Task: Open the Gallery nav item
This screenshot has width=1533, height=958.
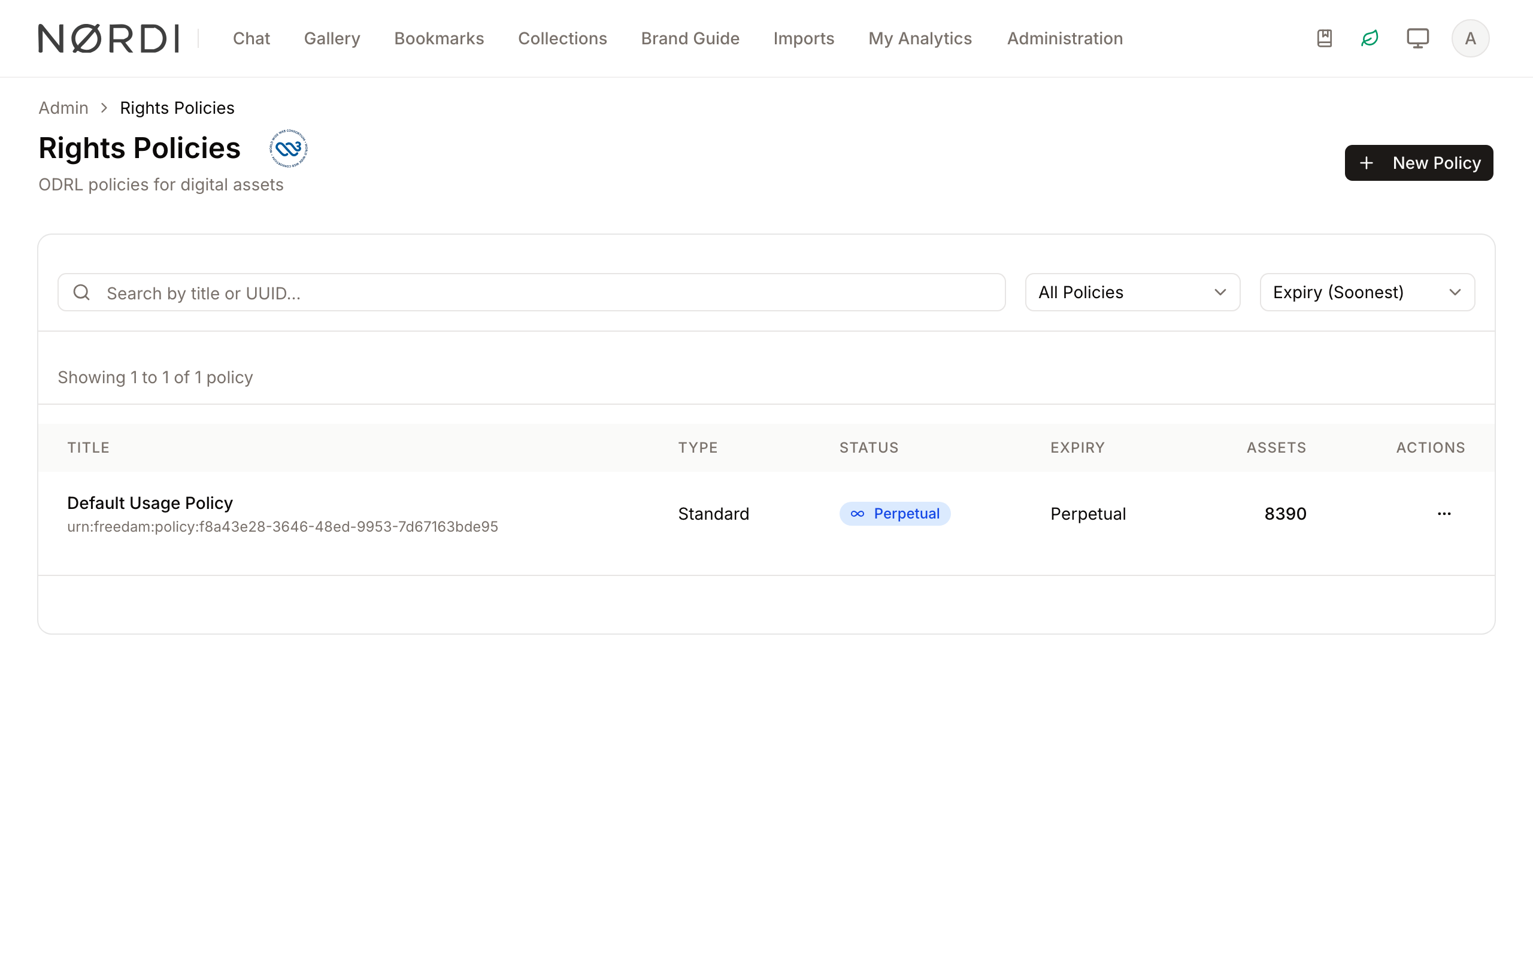Action: click(332, 39)
